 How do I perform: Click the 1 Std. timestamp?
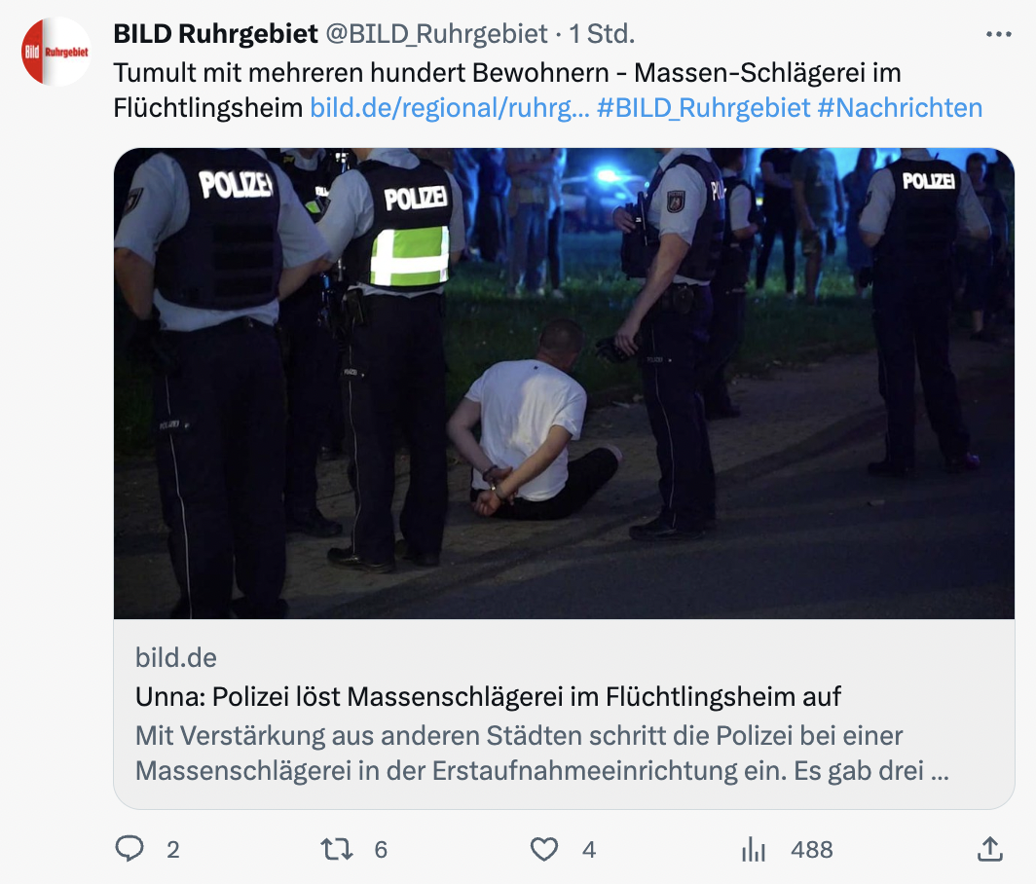pos(602,34)
